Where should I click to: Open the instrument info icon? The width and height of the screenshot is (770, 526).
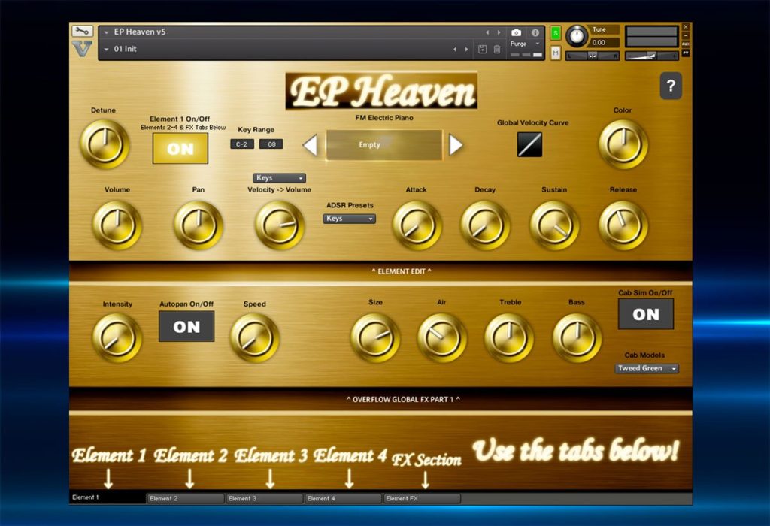(x=535, y=32)
